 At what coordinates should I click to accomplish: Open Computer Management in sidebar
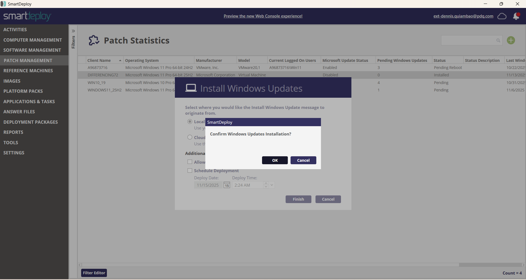point(33,40)
